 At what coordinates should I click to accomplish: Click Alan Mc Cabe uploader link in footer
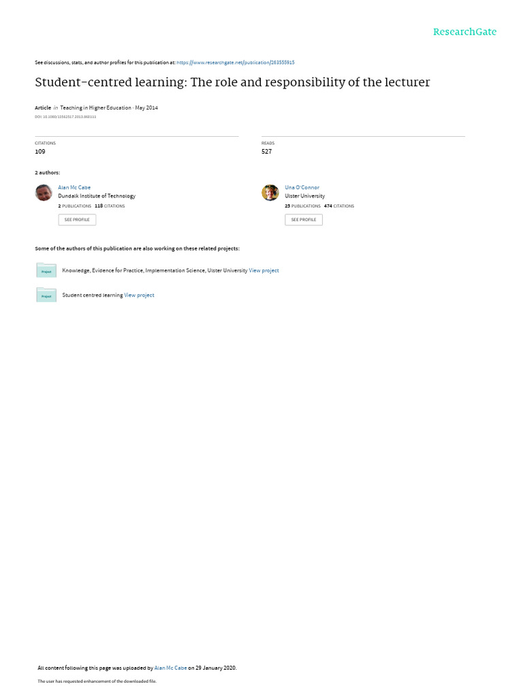tap(170, 668)
